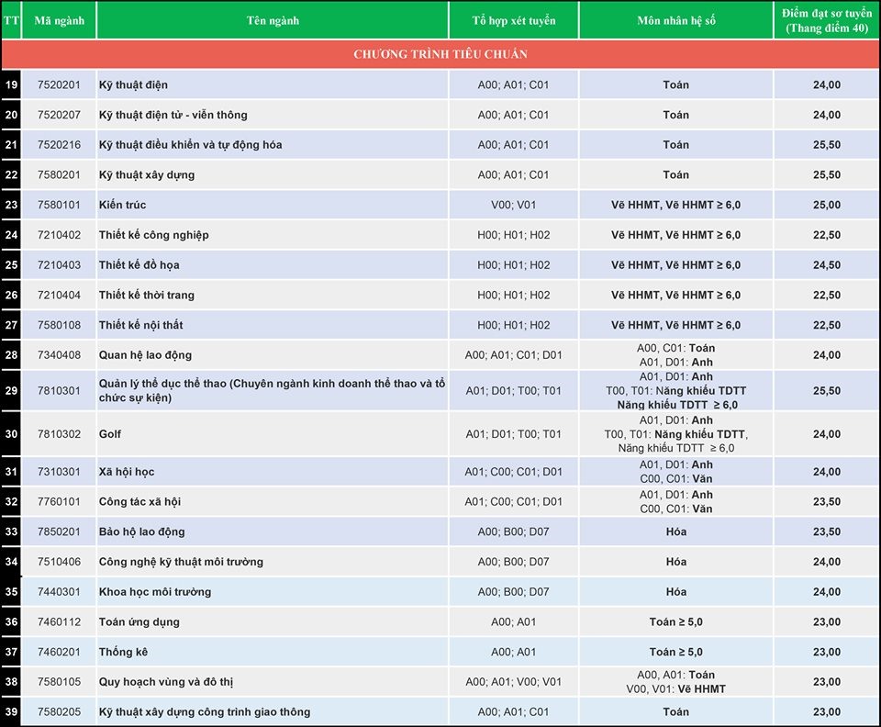
Task: Click 'Công nghệ kỹ thuật môi trường' major name
Action: [x=181, y=562]
